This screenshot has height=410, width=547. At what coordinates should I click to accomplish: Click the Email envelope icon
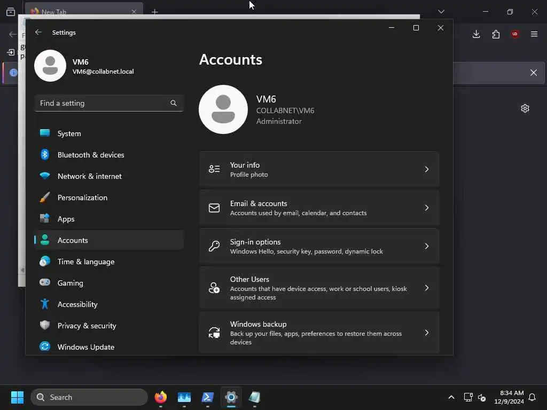[x=214, y=208]
